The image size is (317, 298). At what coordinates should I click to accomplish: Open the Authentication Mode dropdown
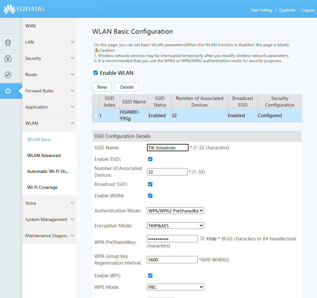pos(175,211)
